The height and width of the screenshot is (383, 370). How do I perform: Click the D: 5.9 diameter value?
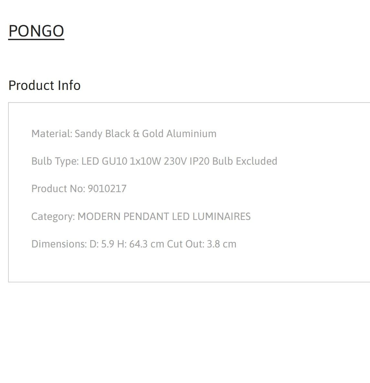[102, 244]
